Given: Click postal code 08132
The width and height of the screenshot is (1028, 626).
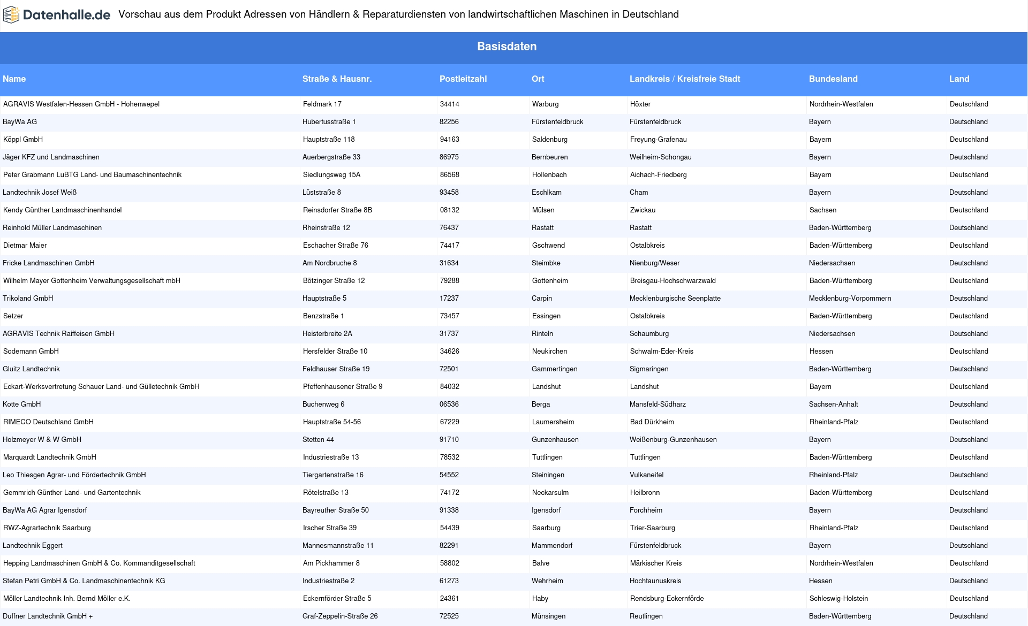Looking at the screenshot, I should point(450,210).
